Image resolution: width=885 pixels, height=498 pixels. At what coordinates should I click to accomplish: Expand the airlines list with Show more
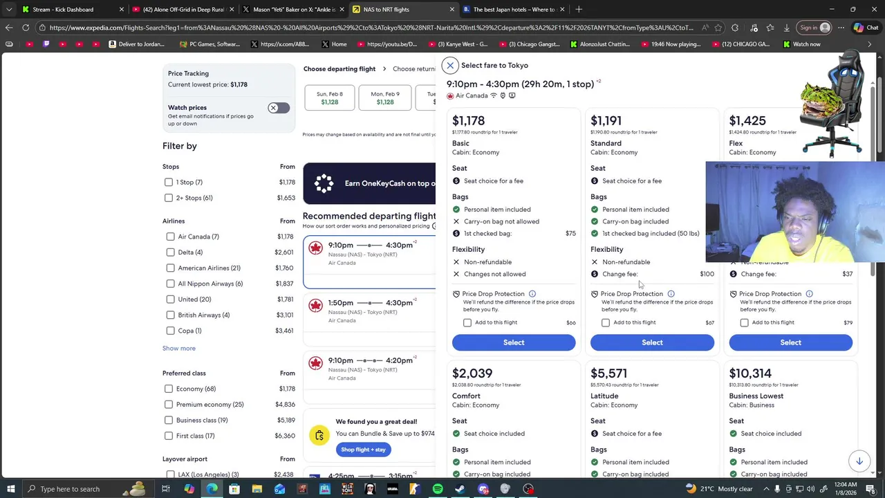point(179,348)
